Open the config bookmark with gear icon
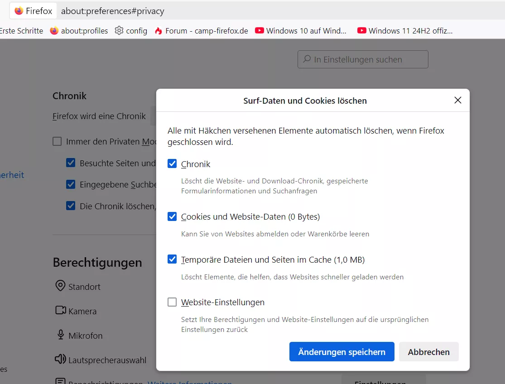 tap(131, 31)
